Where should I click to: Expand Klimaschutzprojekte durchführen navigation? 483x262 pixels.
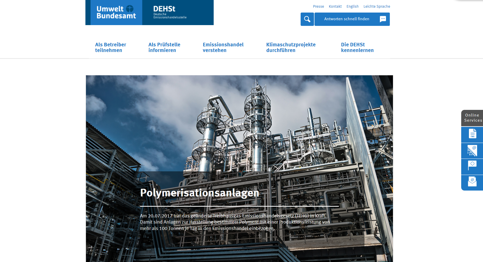(291, 47)
